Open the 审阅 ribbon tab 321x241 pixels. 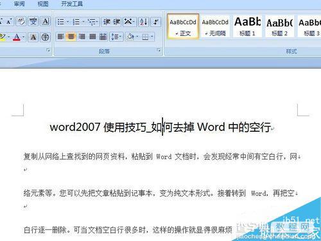pos(19,4)
